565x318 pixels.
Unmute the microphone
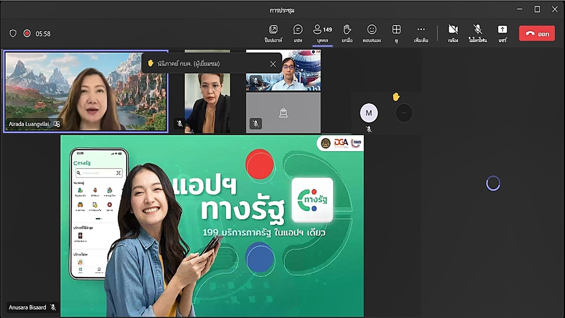(x=478, y=34)
